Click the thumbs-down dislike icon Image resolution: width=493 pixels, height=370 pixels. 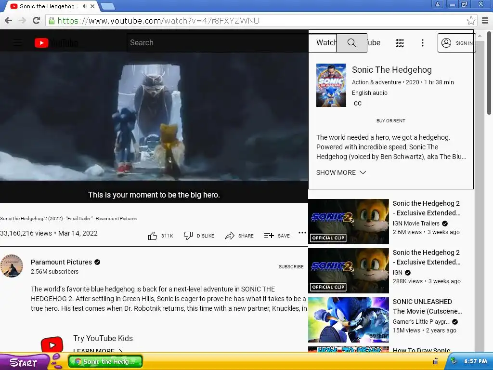(x=188, y=236)
